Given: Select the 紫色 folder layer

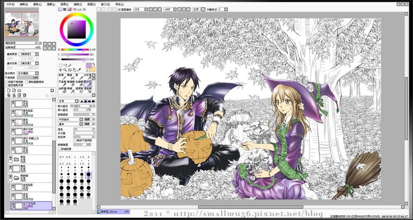Looking at the screenshot, I should (x=30, y=159).
